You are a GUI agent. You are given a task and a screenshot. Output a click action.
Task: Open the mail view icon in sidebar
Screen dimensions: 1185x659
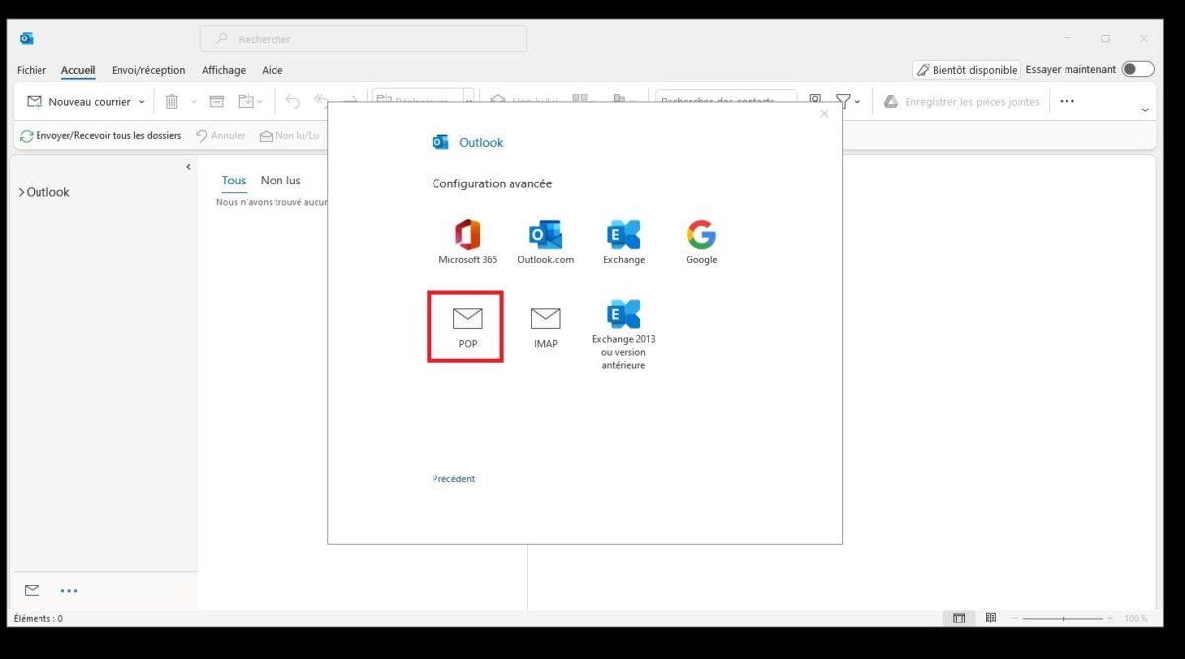pos(33,590)
